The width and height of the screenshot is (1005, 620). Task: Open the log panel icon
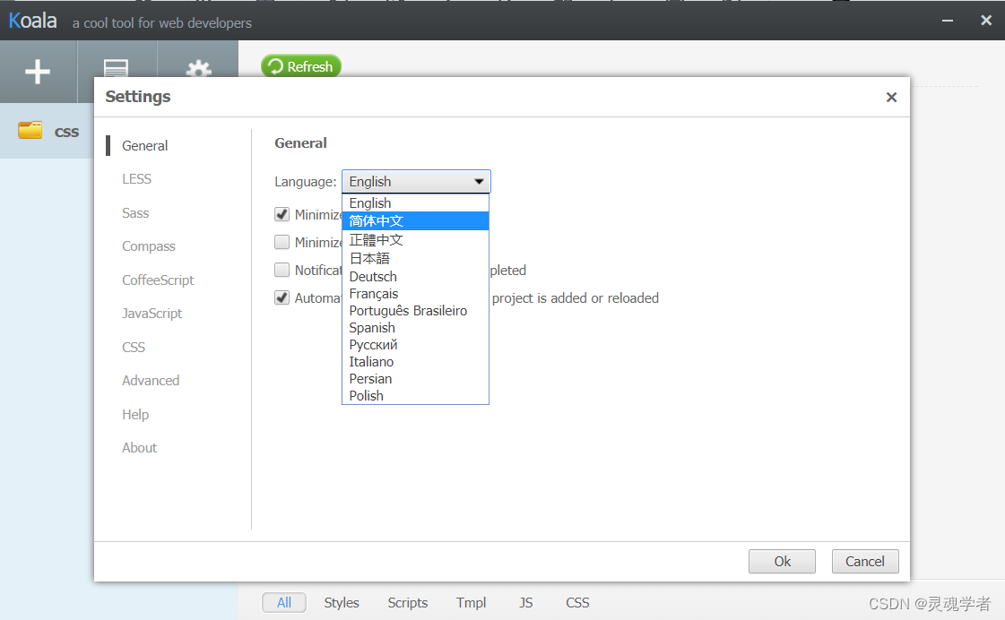click(116, 68)
